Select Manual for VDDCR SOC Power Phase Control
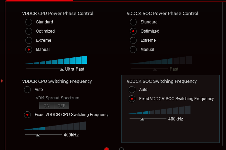The image size is (226, 150). tap(134, 50)
